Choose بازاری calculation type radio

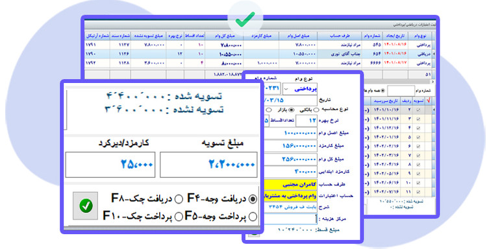click(x=292, y=110)
